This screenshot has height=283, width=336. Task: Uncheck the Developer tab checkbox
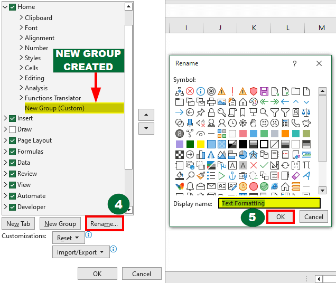coord(13,207)
